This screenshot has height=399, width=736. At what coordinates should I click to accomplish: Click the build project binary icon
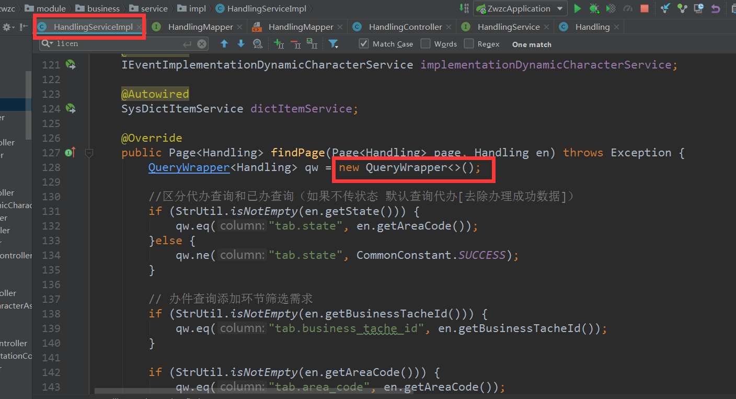click(x=464, y=8)
